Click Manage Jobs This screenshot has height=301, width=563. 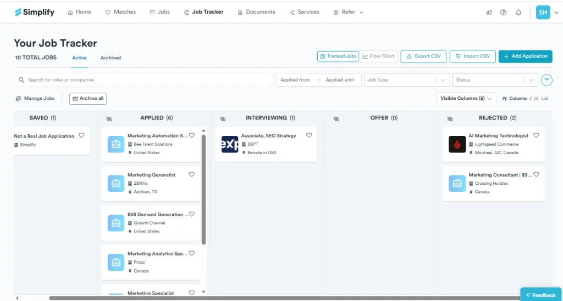35,99
